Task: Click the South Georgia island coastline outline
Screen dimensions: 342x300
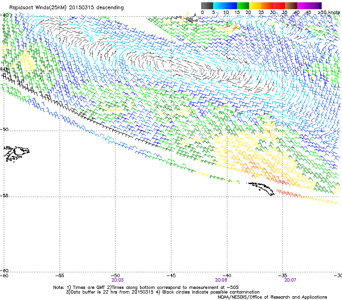Action: 261,189
